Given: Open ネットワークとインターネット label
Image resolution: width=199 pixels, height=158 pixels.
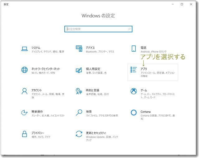Looking at the screenshot, I should coord(46,69).
